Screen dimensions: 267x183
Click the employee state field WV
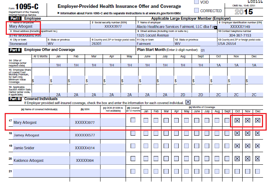(69, 43)
